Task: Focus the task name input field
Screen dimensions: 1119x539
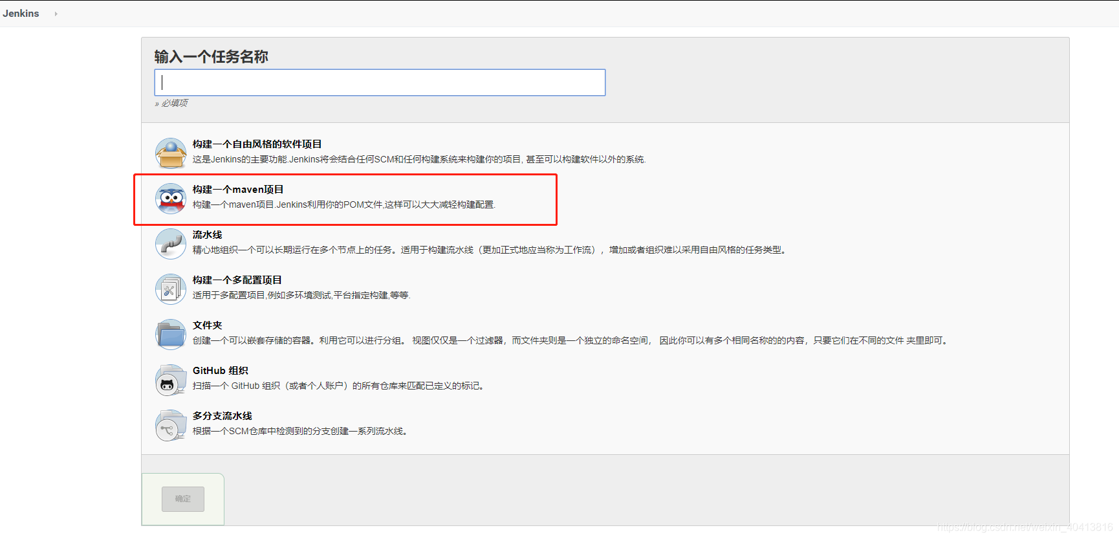Action: pyautogui.click(x=380, y=82)
